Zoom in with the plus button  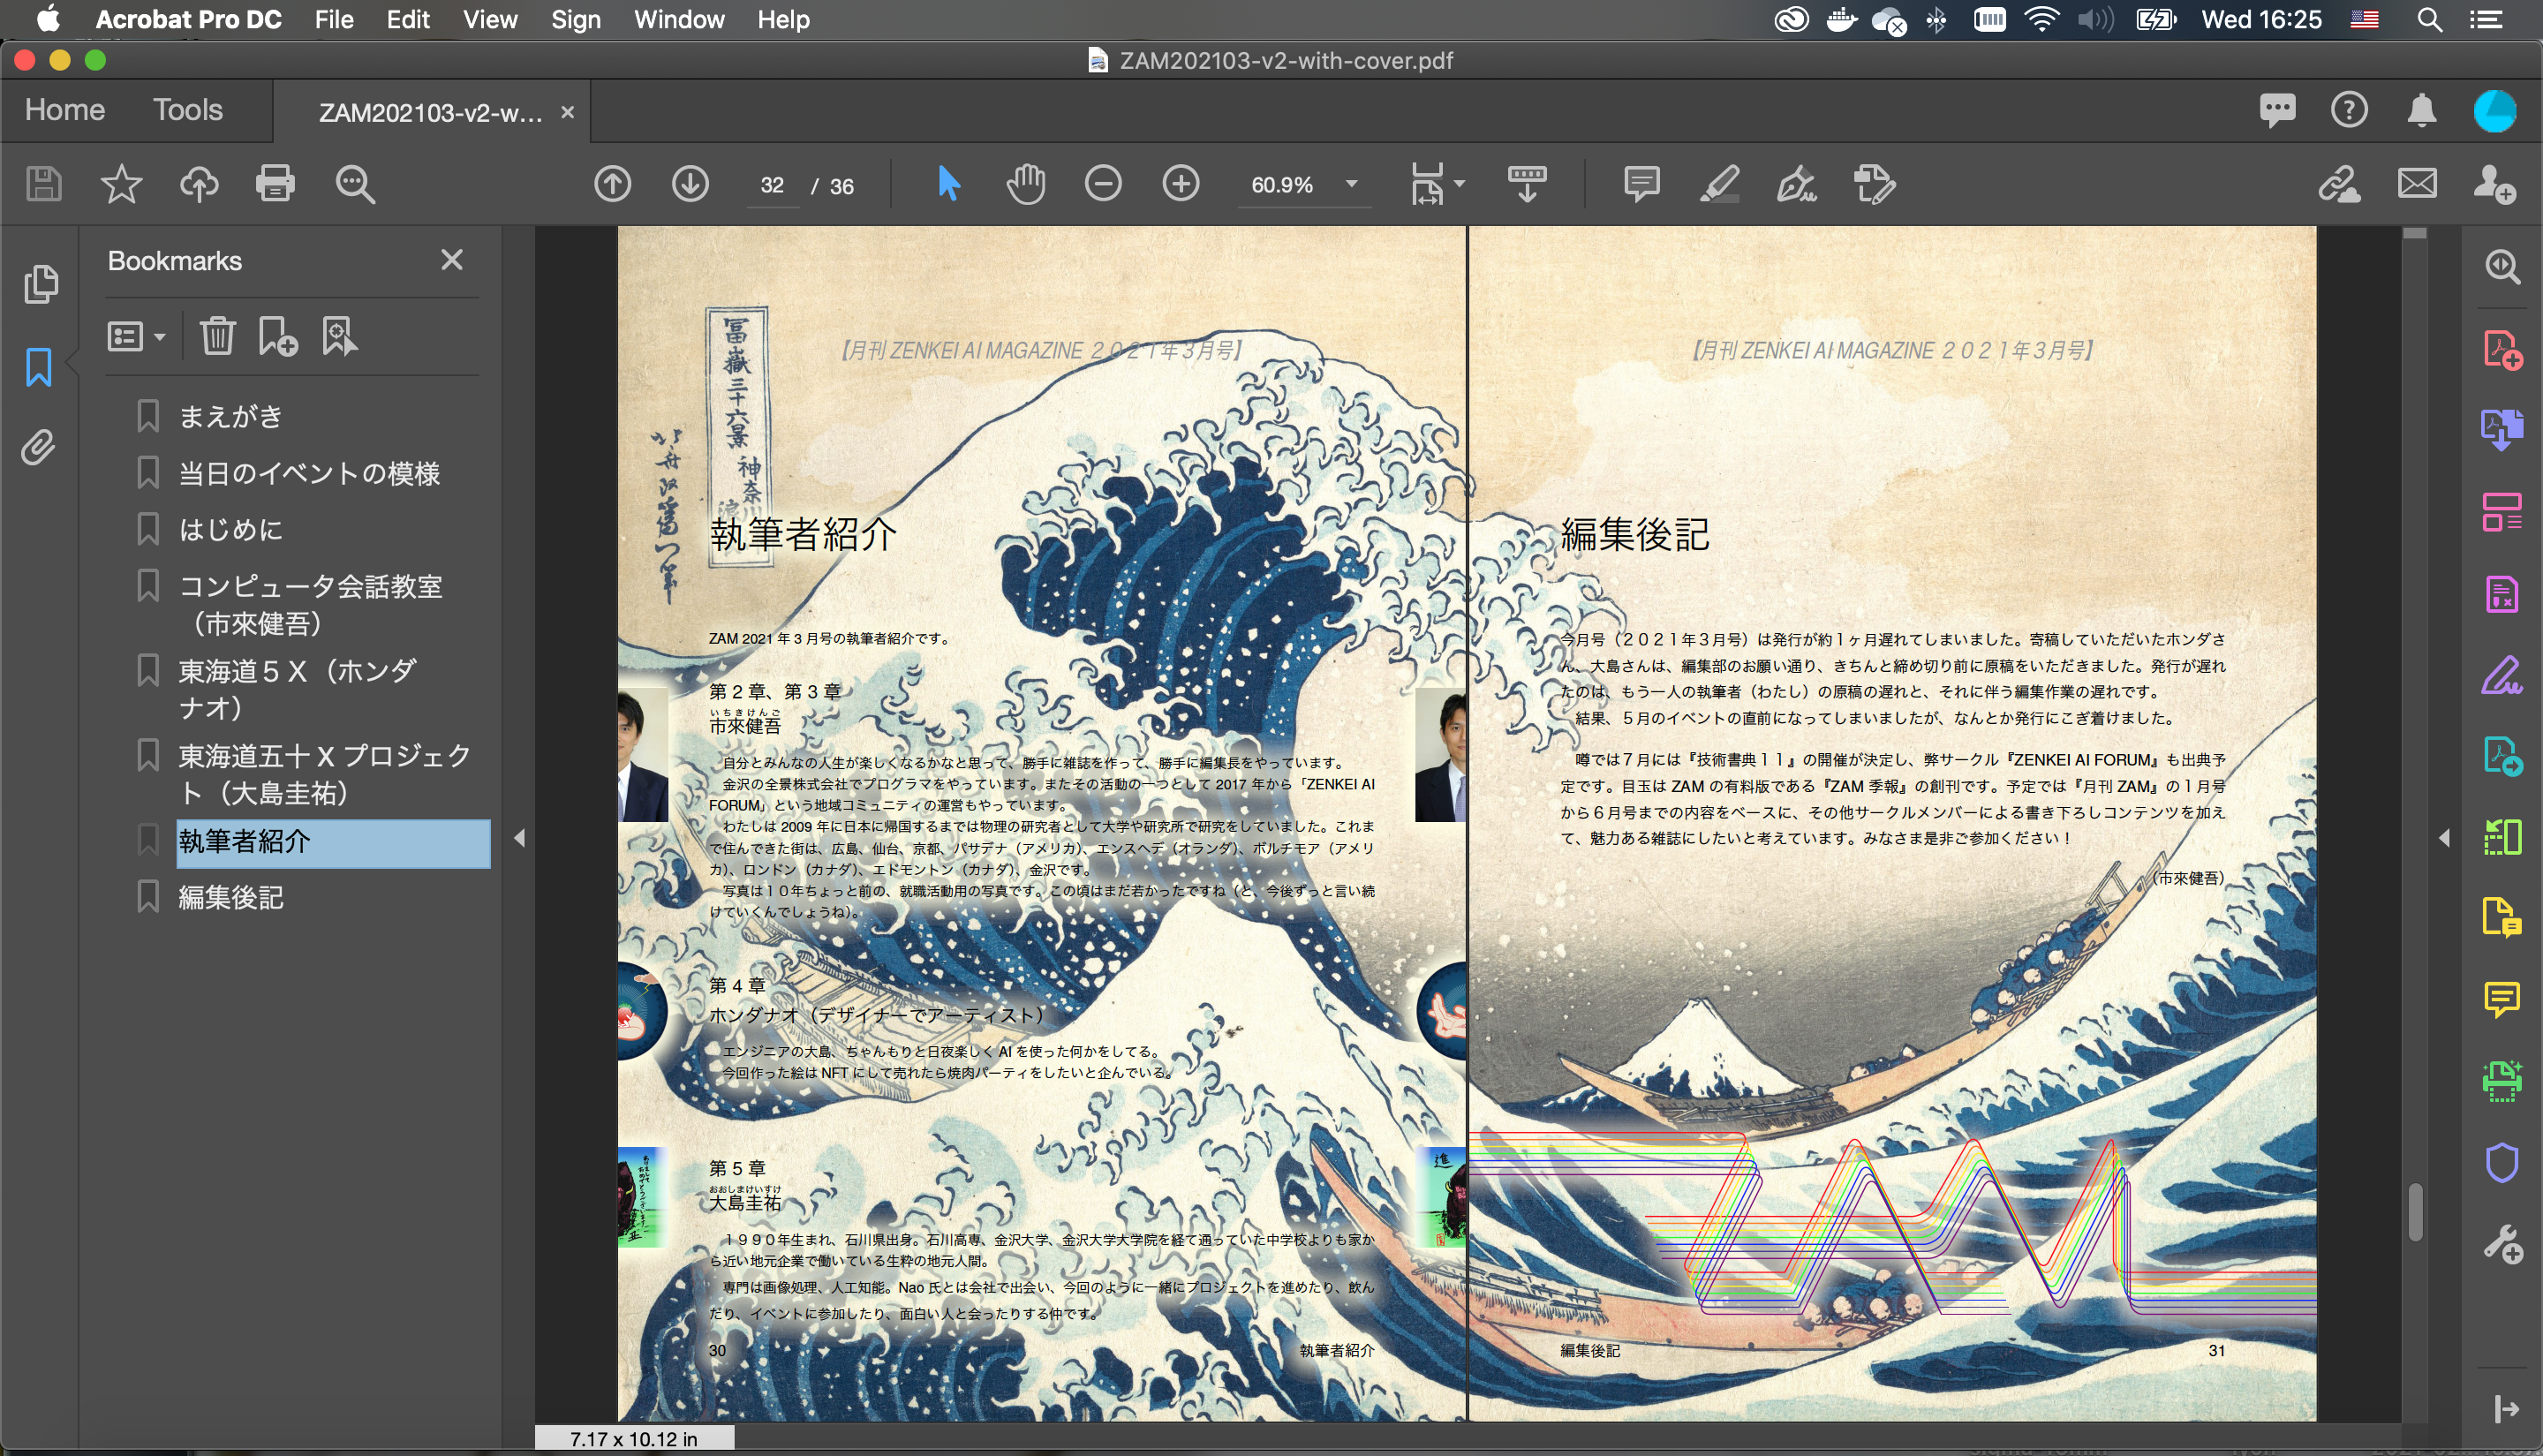point(1181,184)
